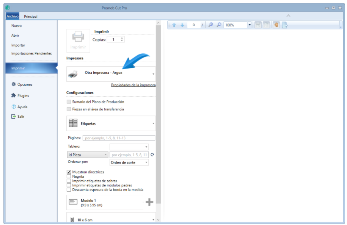Select the Imprimir menu entry

coord(31,68)
